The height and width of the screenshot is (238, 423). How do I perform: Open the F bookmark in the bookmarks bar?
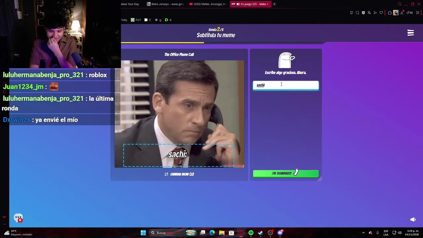click(x=147, y=20)
